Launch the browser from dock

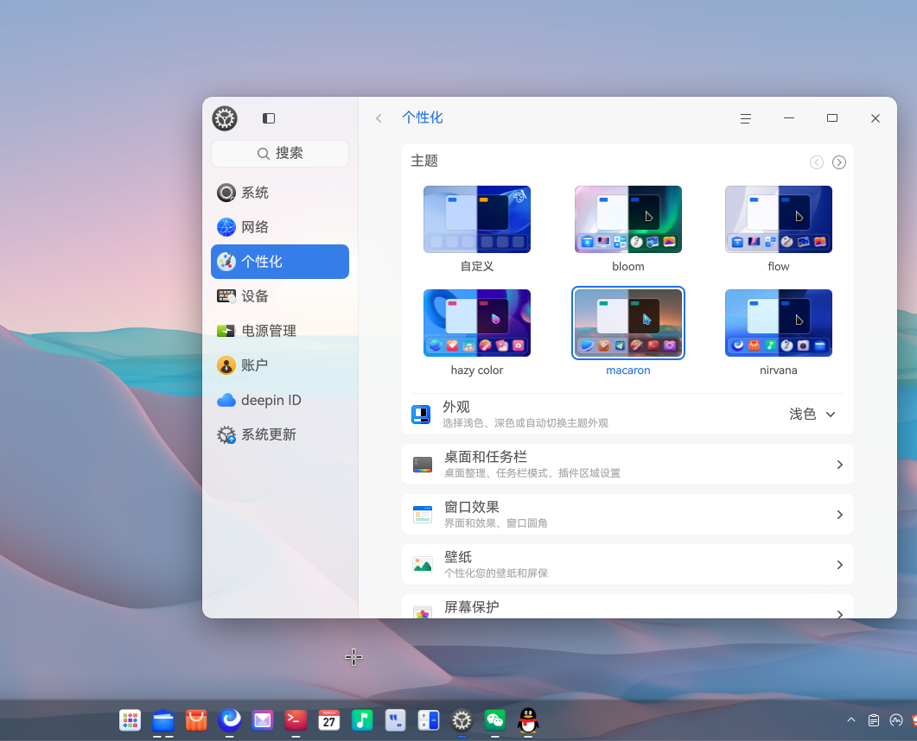point(229,720)
